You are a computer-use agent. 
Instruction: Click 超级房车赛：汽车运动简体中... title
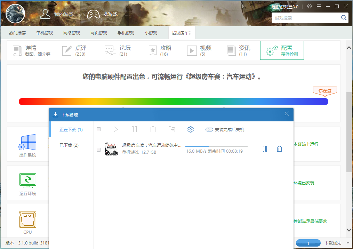[x=152, y=145]
